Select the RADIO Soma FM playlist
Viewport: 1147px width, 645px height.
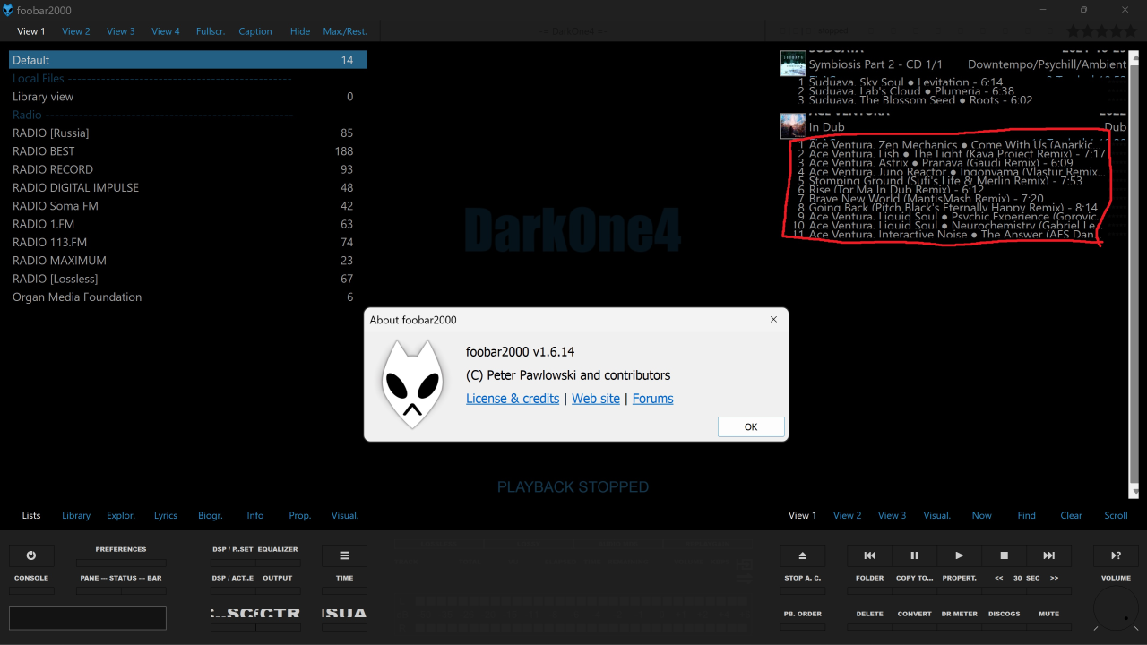[56, 206]
